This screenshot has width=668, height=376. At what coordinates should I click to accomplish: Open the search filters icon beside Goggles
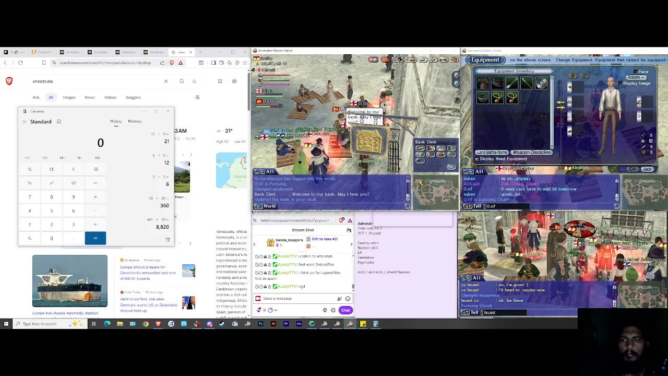coord(197,98)
